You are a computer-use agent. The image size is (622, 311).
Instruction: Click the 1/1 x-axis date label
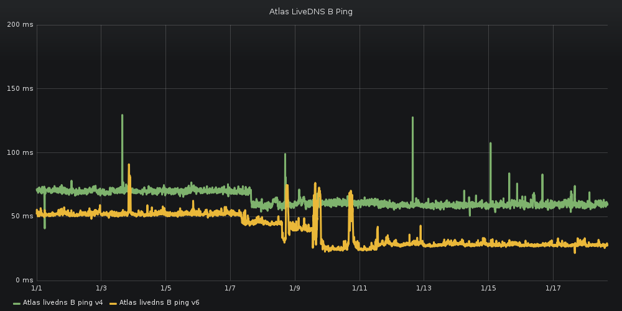(x=37, y=288)
